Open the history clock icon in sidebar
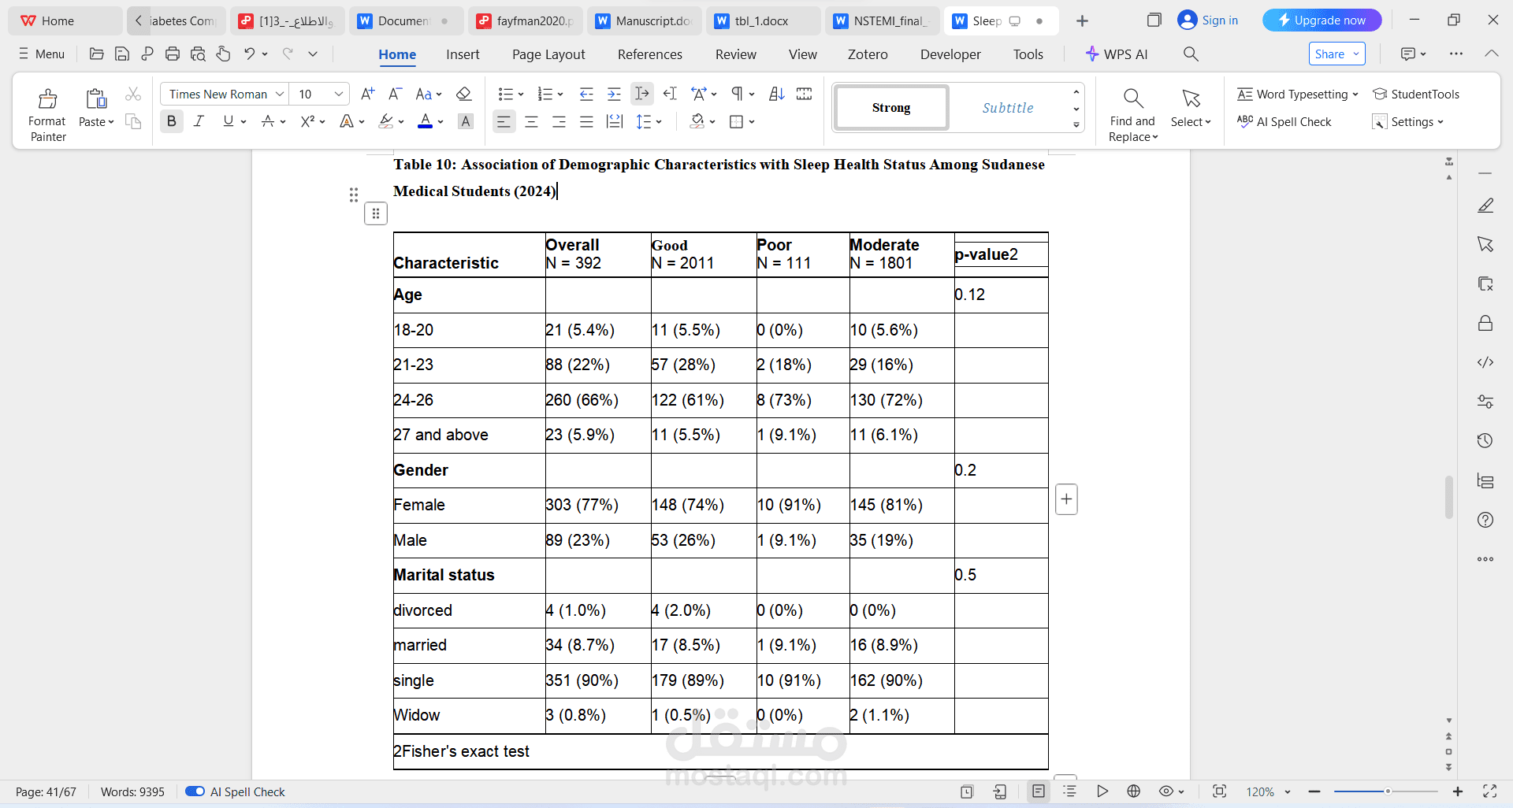 [1485, 440]
